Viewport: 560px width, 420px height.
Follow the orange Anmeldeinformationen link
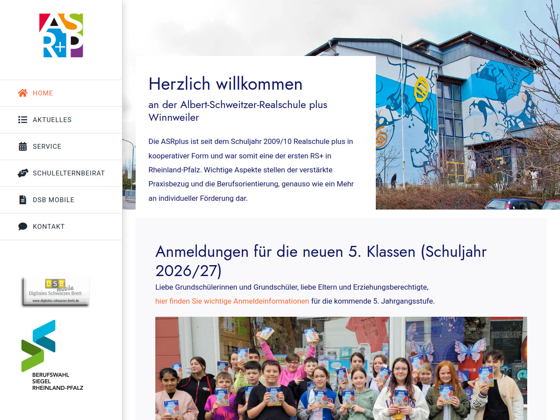tap(232, 301)
